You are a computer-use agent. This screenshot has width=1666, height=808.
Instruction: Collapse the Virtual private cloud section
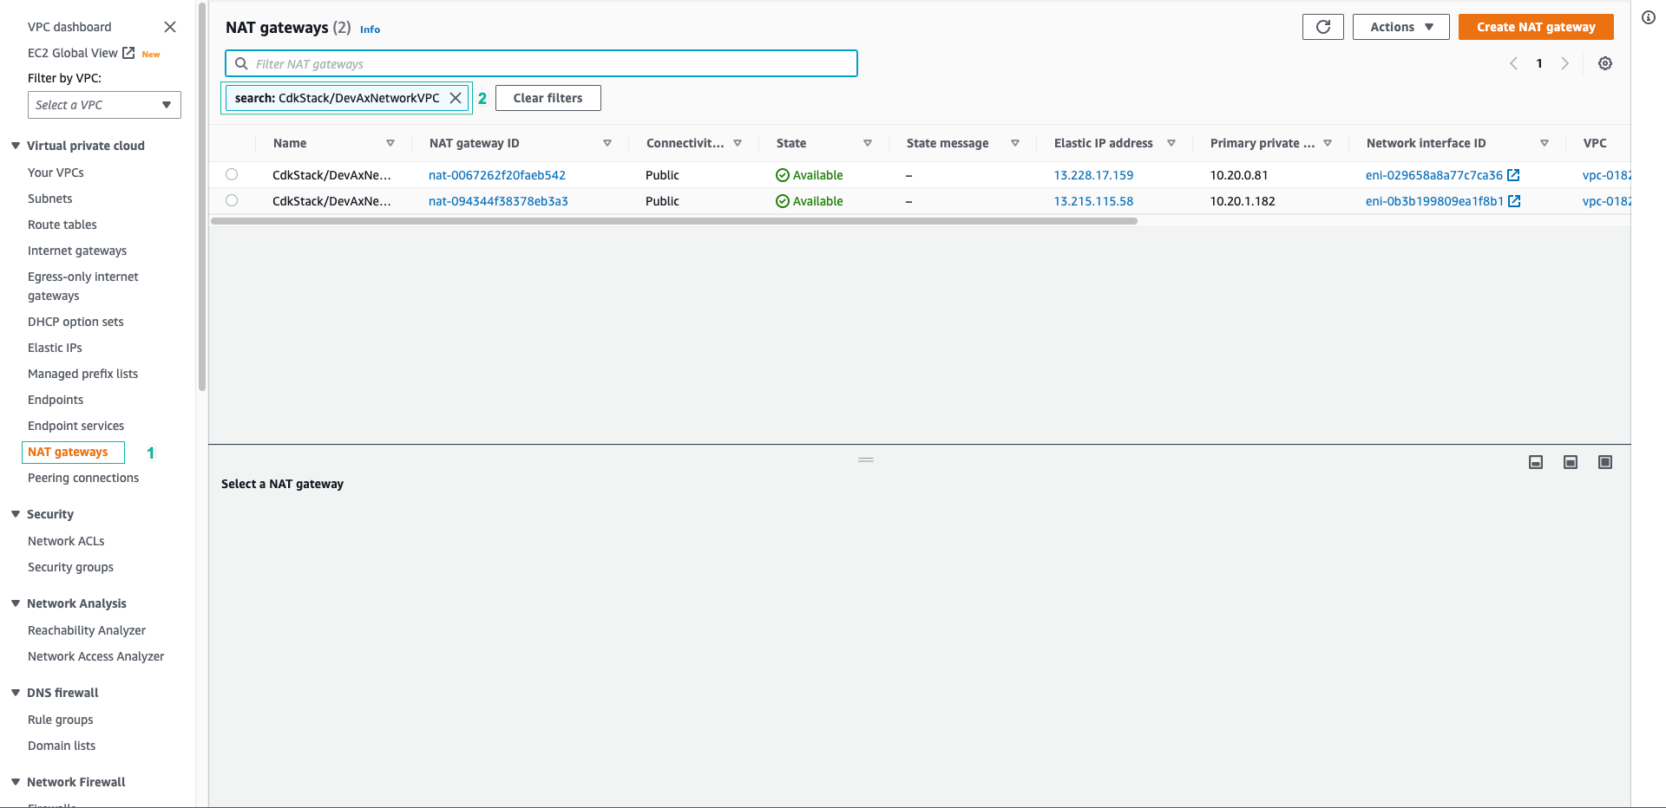click(x=16, y=145)
